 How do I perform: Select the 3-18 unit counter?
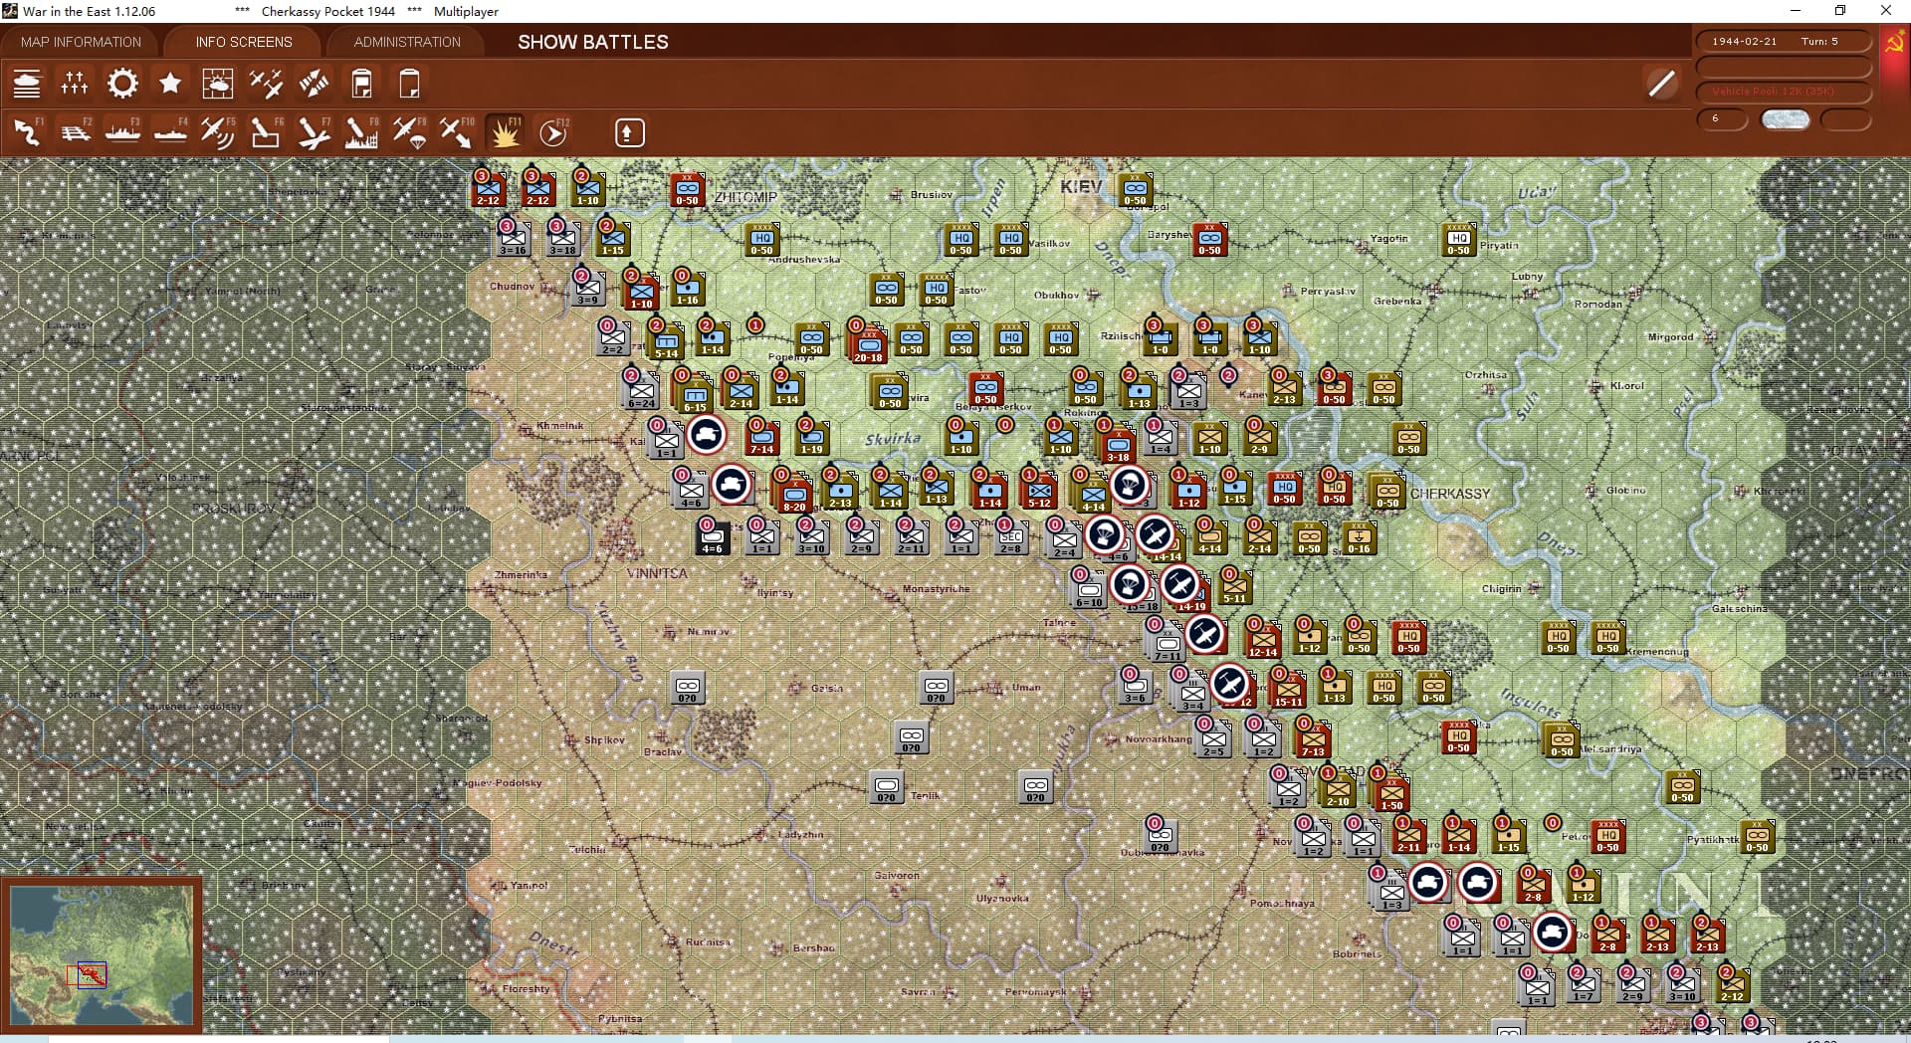[1118, 444]
